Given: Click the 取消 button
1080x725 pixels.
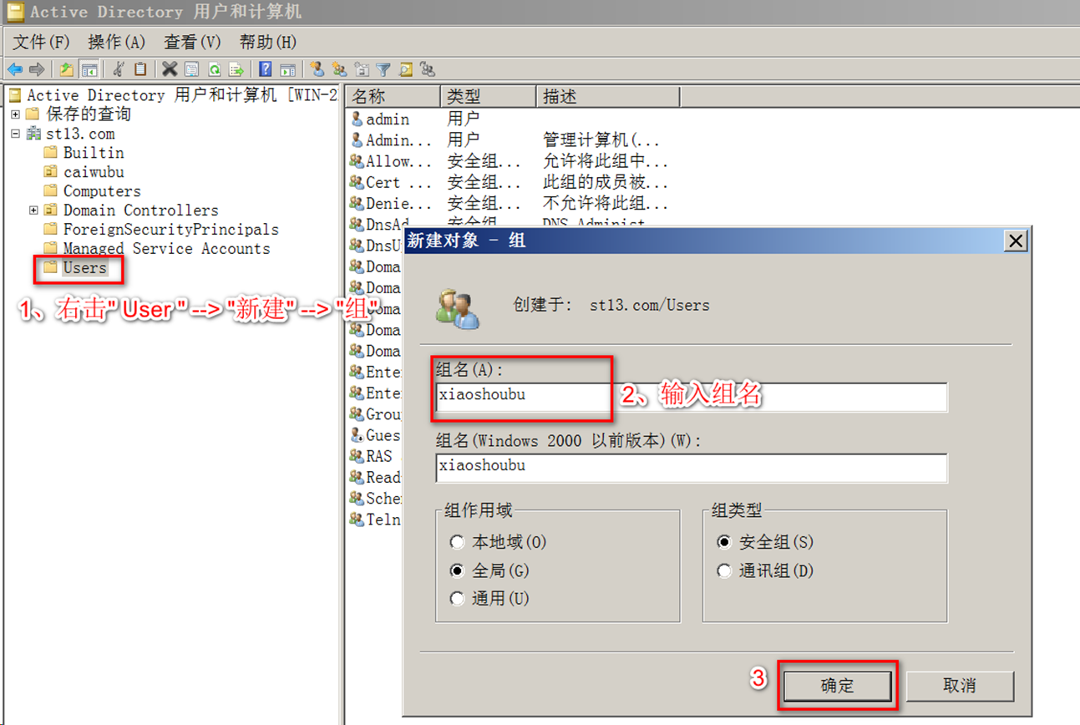Looking at the screenshot, I should pyautogui.click(x=960, y=685).
